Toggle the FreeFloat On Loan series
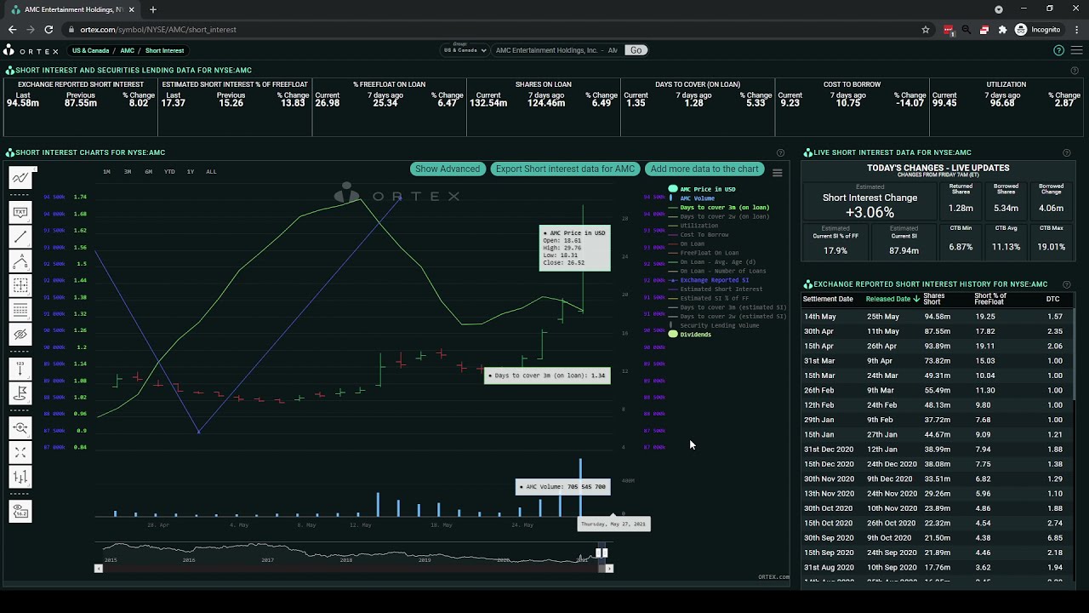This screenshot has width=1089, height=613. pos(709,253)
